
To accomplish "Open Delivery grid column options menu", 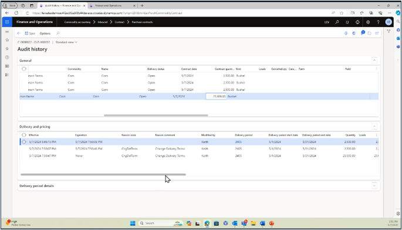I will (x=376, y=135).
